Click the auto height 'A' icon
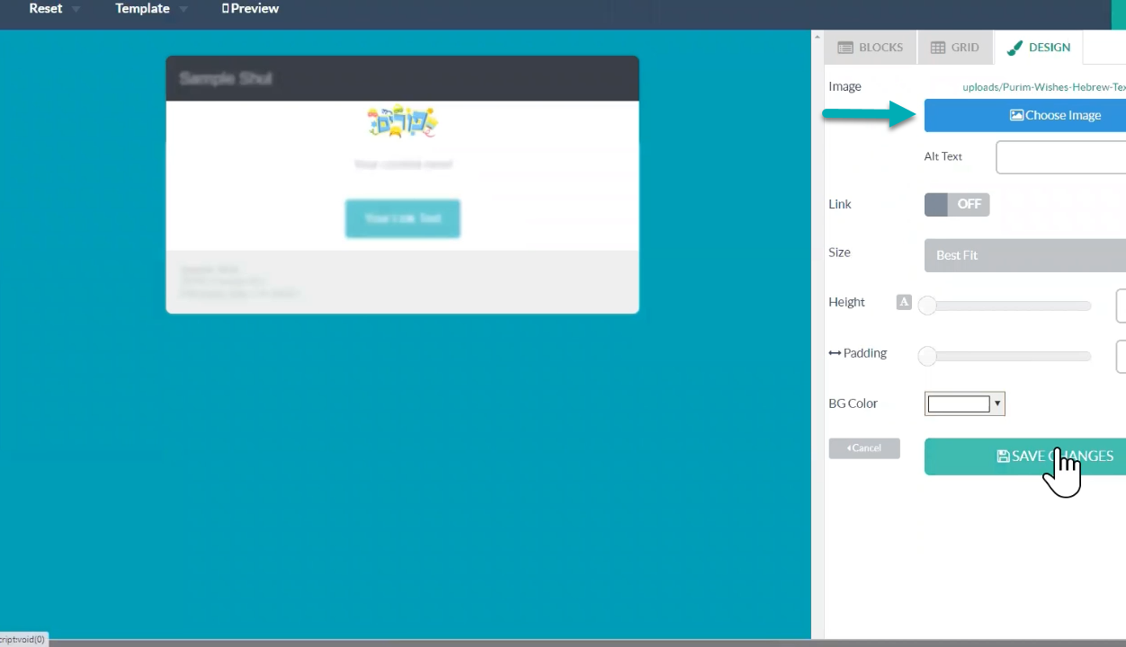1126x647 pixels. point(904,302)
